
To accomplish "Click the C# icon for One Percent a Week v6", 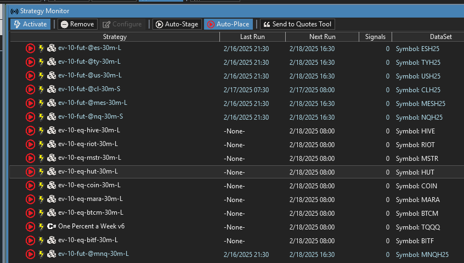I will (52, 227).
